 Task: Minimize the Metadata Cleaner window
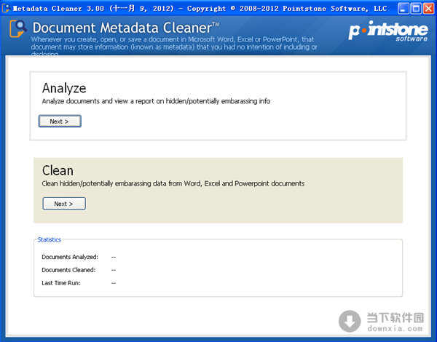[x=403, y=8]
